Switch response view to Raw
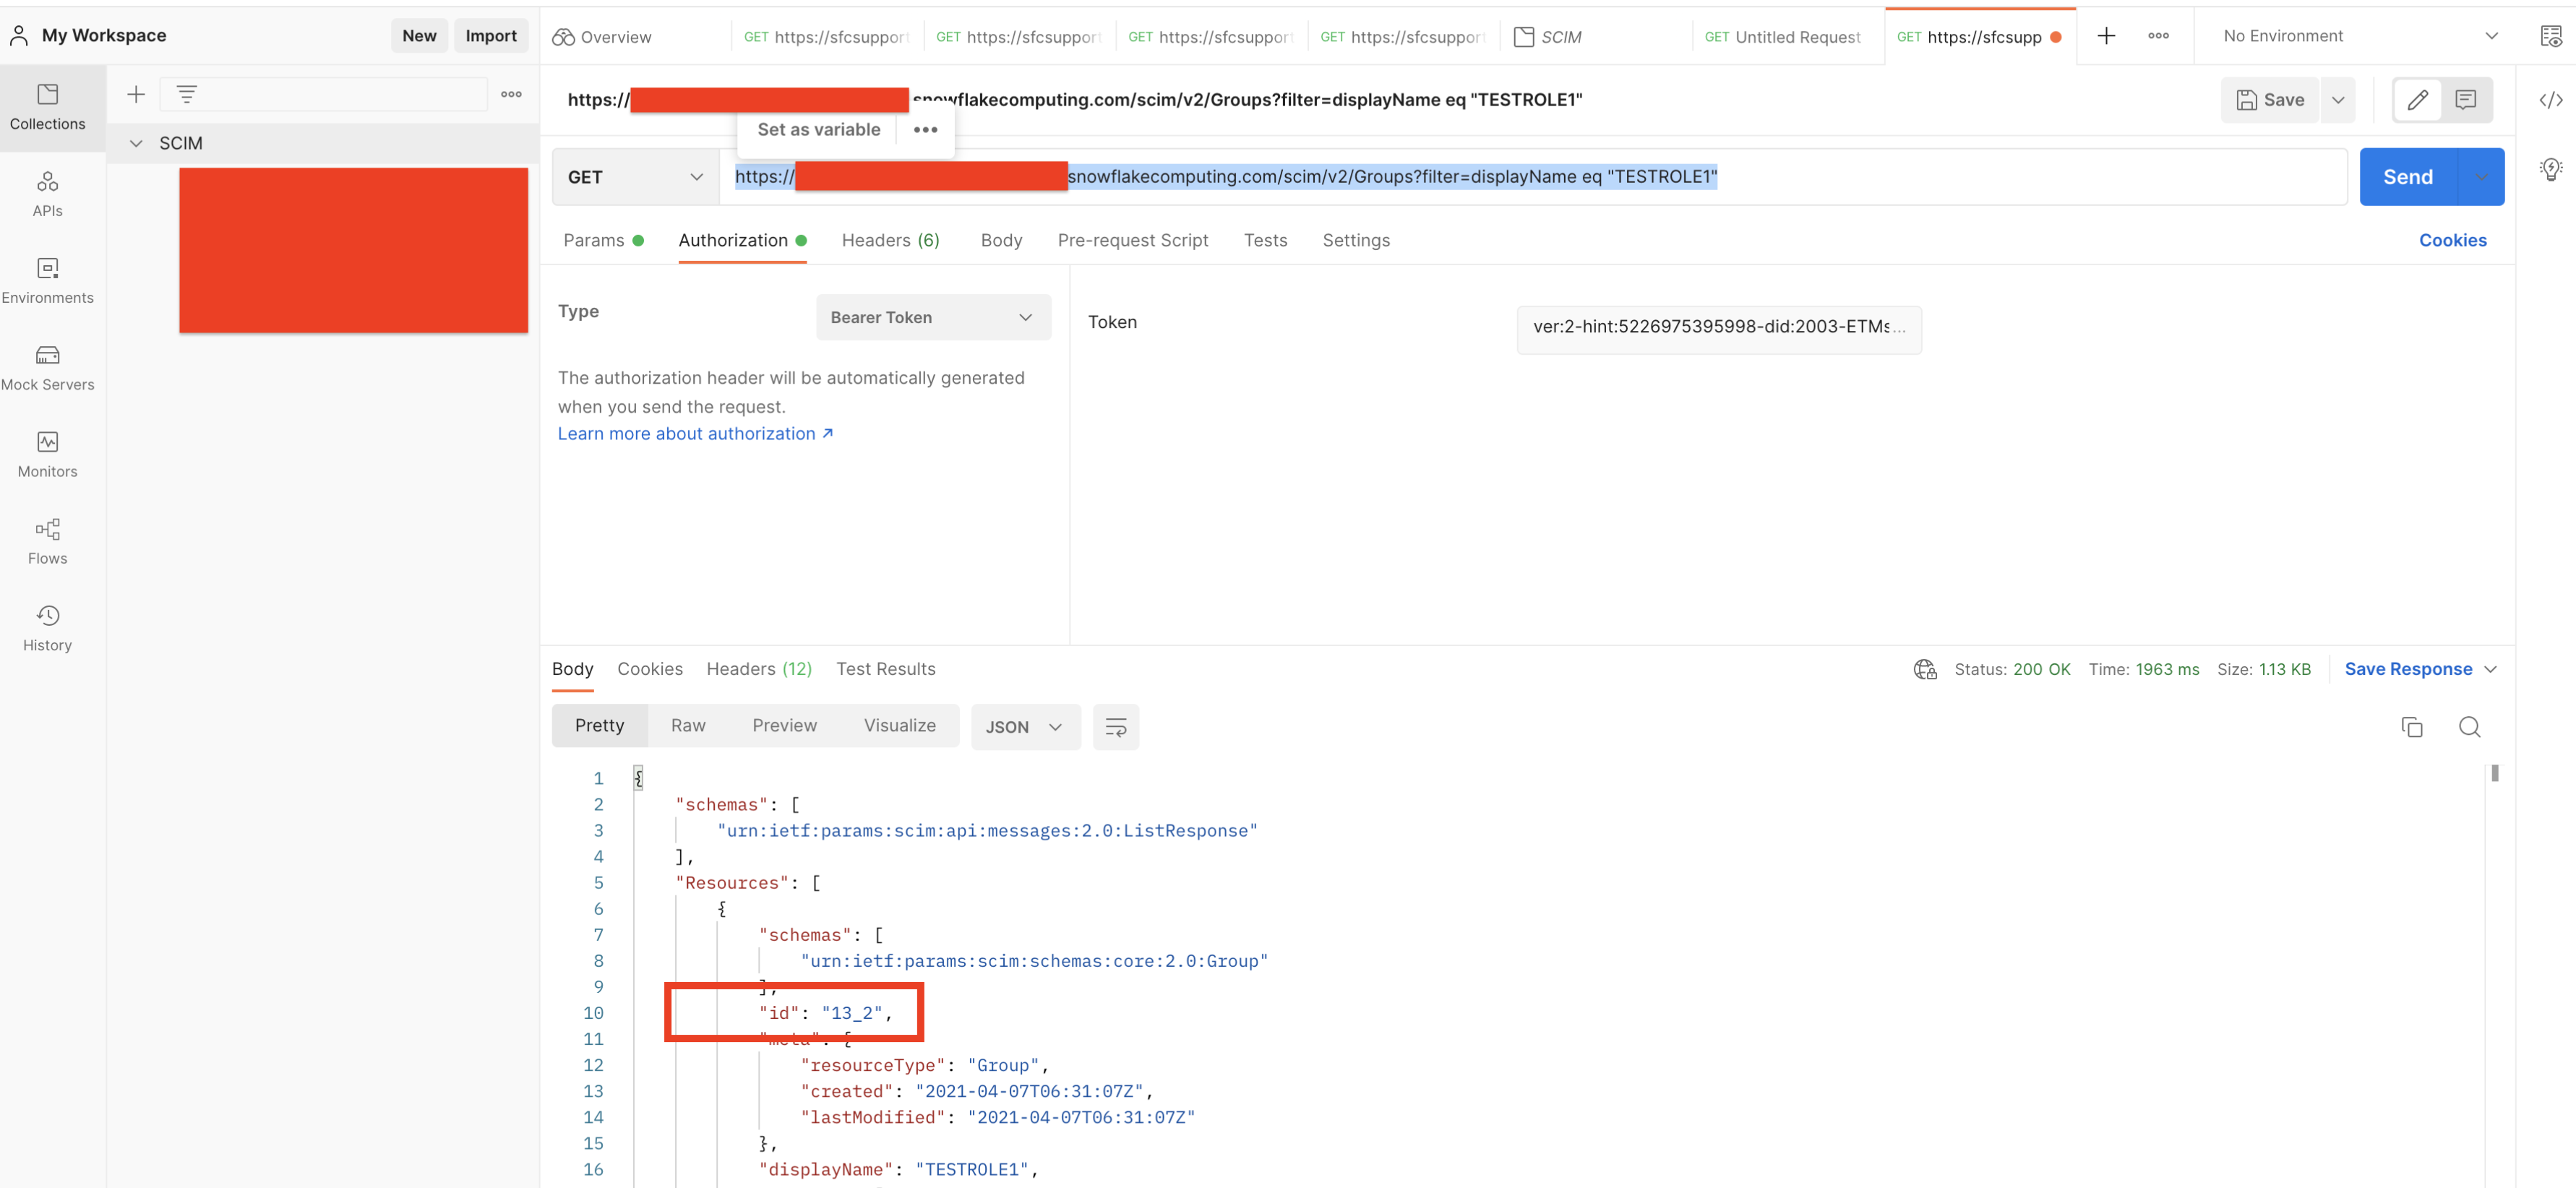The height and width of the screenshot is (1188, 2576). 688,725
